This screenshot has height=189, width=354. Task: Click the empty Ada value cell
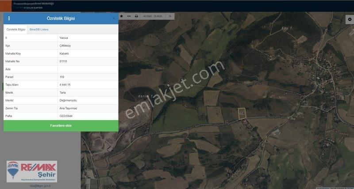point(88,69)
